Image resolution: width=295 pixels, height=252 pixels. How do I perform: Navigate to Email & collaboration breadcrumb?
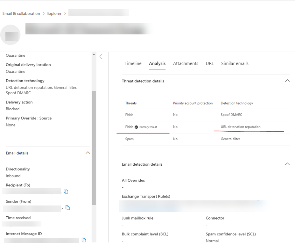tap(21, 13)
